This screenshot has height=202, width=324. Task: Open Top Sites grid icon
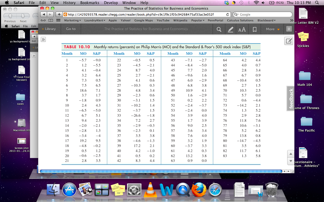(x=58, y=20)
